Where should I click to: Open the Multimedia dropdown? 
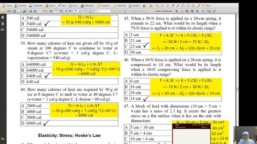pos(88,6)
